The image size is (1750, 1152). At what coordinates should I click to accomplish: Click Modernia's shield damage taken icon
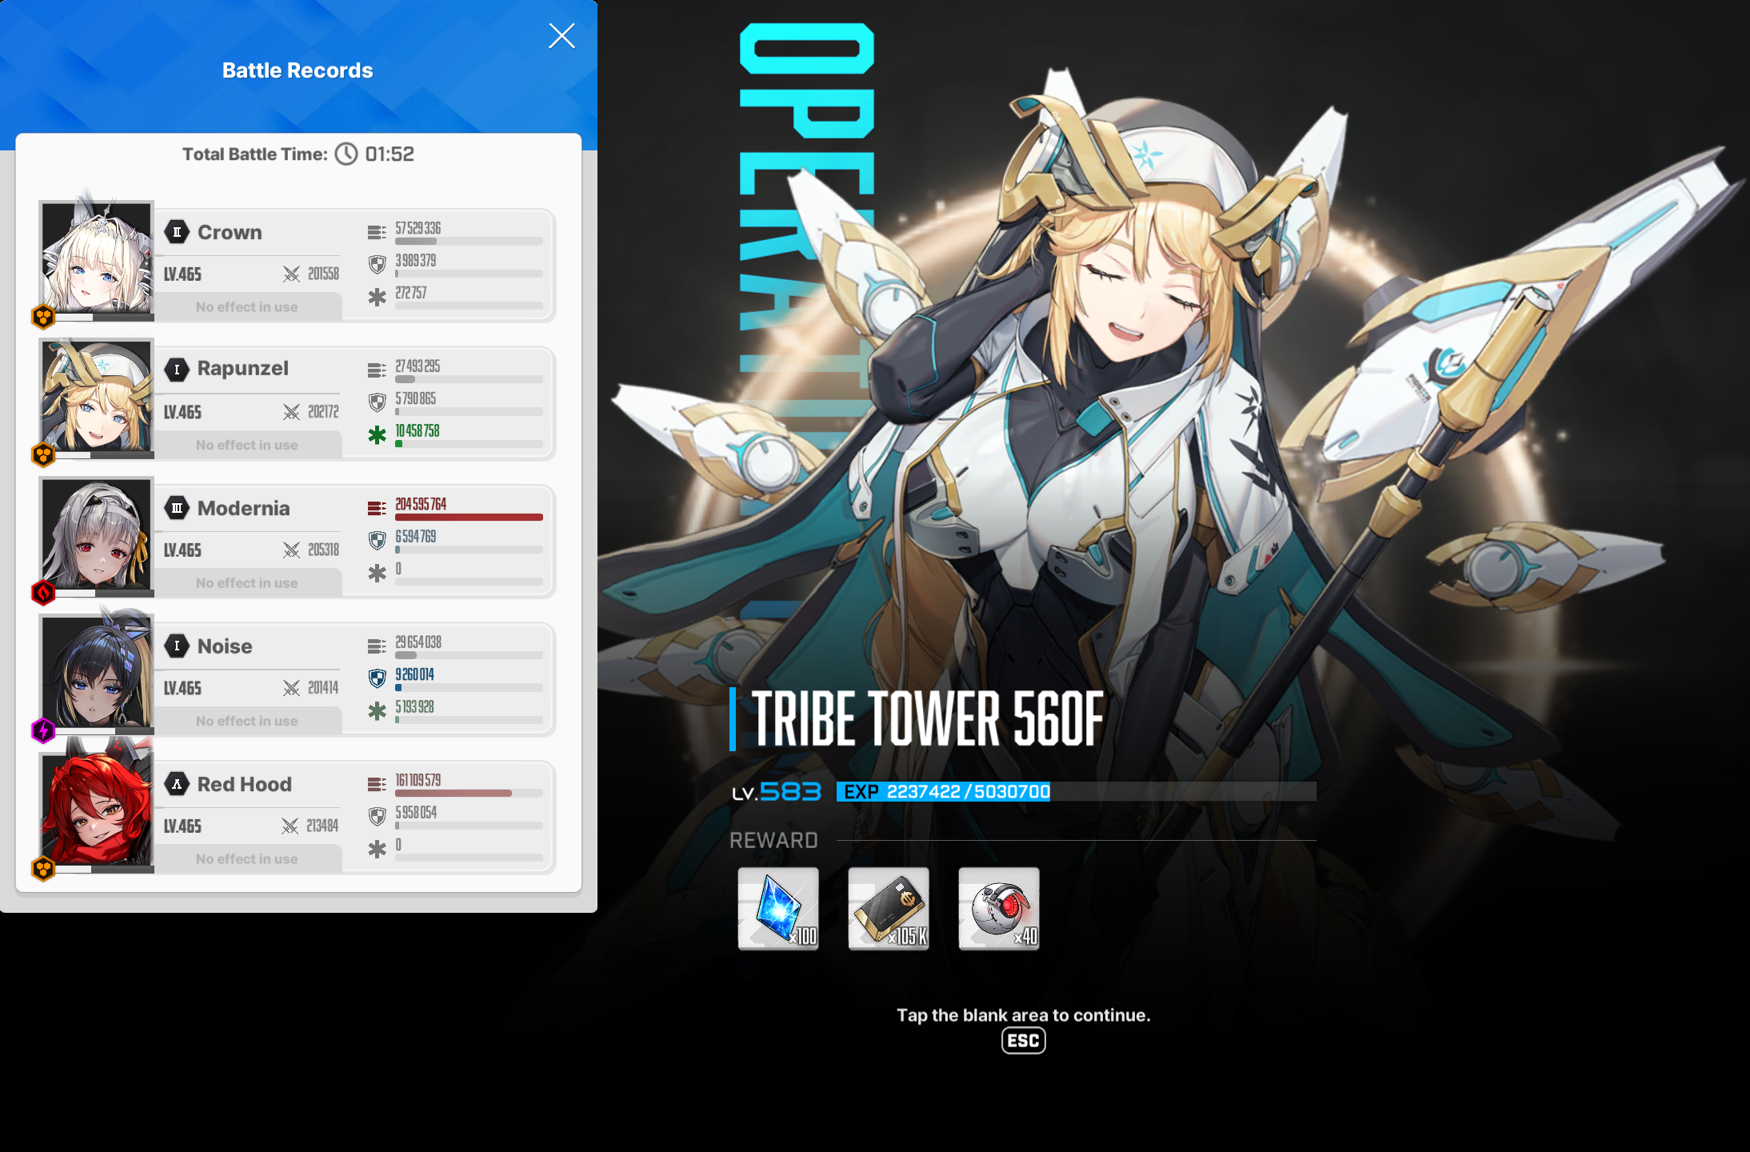(x=377, y=540)
